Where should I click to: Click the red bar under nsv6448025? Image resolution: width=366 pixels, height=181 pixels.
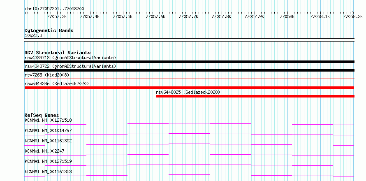coord(255,96)
